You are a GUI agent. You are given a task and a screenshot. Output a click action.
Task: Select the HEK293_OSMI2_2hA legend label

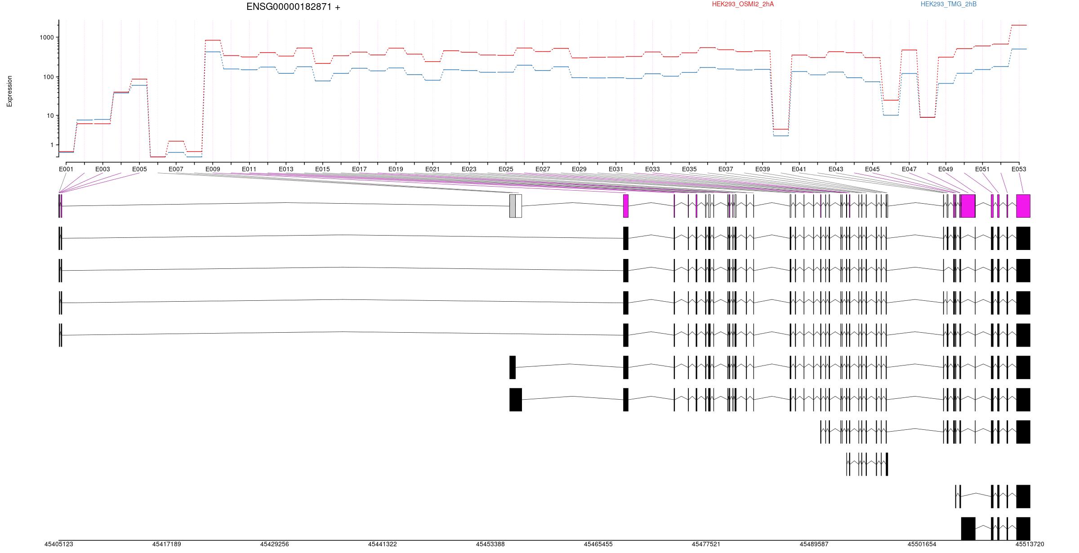click(743, 4)
